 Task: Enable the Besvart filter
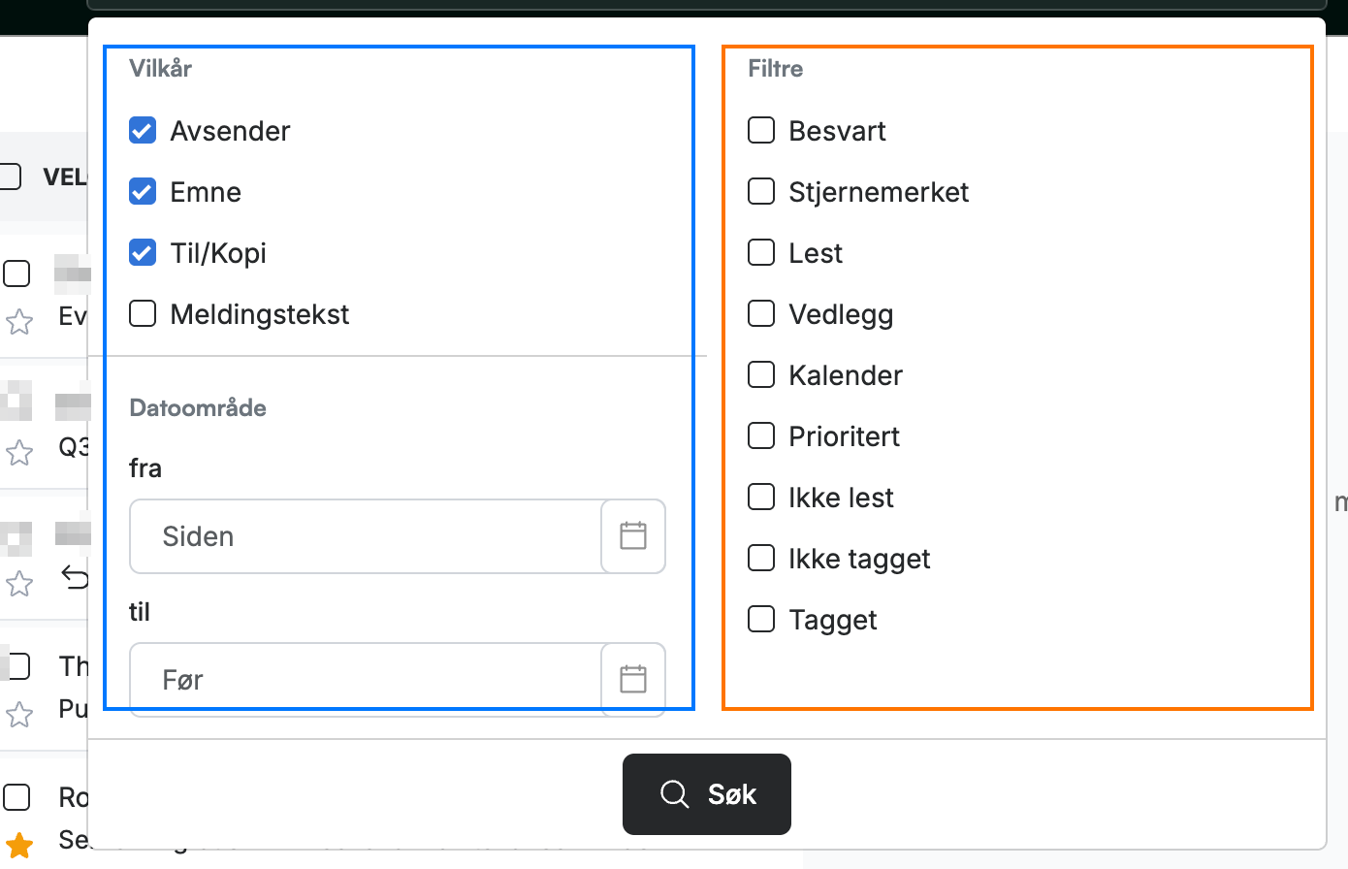click(x=761, y=130)
